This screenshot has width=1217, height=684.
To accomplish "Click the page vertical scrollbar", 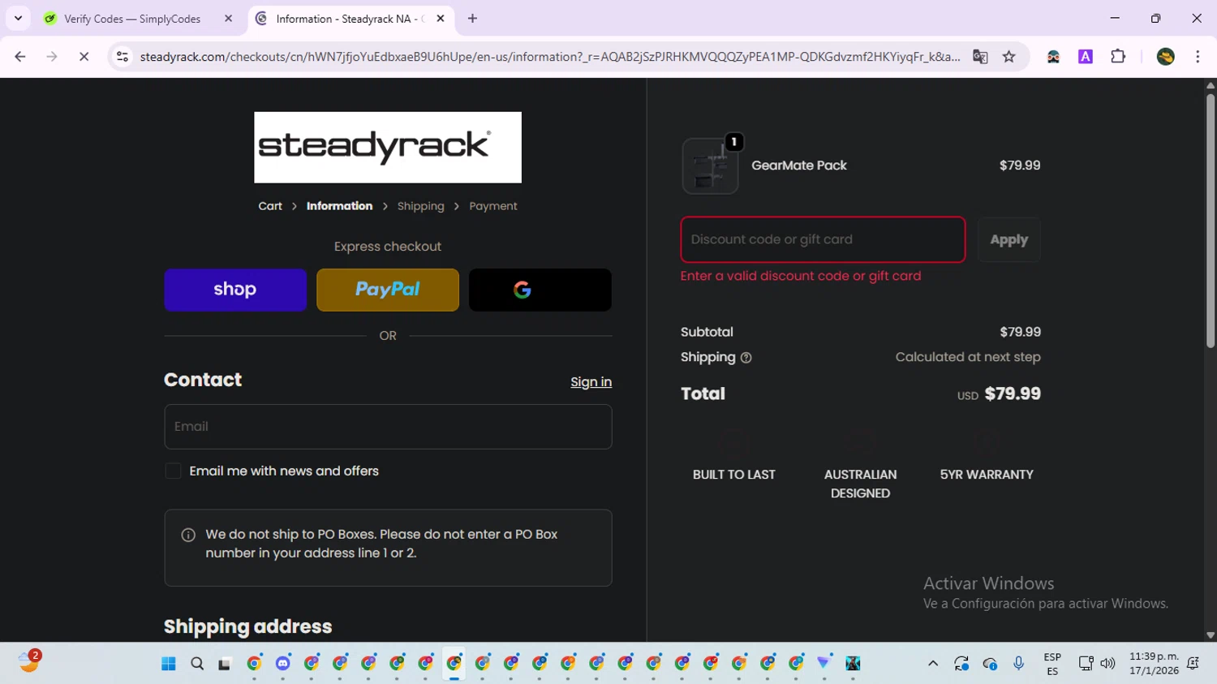I will pyautogui.click(x=1210, y=222).
